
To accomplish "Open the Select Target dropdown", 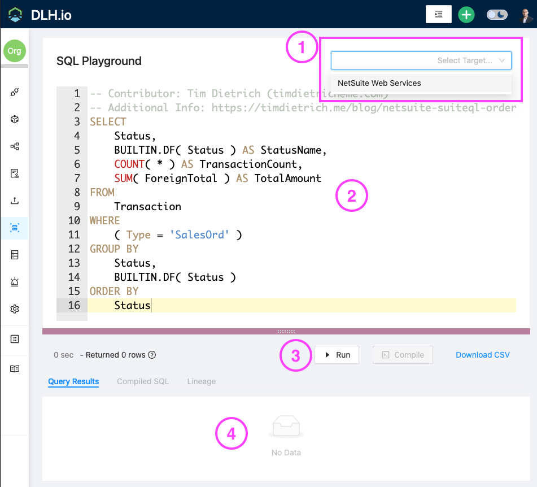I will pos(421,60).
